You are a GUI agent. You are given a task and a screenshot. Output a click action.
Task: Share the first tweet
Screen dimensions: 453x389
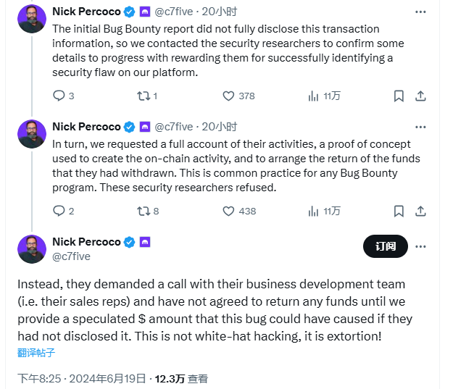(420, 96)
